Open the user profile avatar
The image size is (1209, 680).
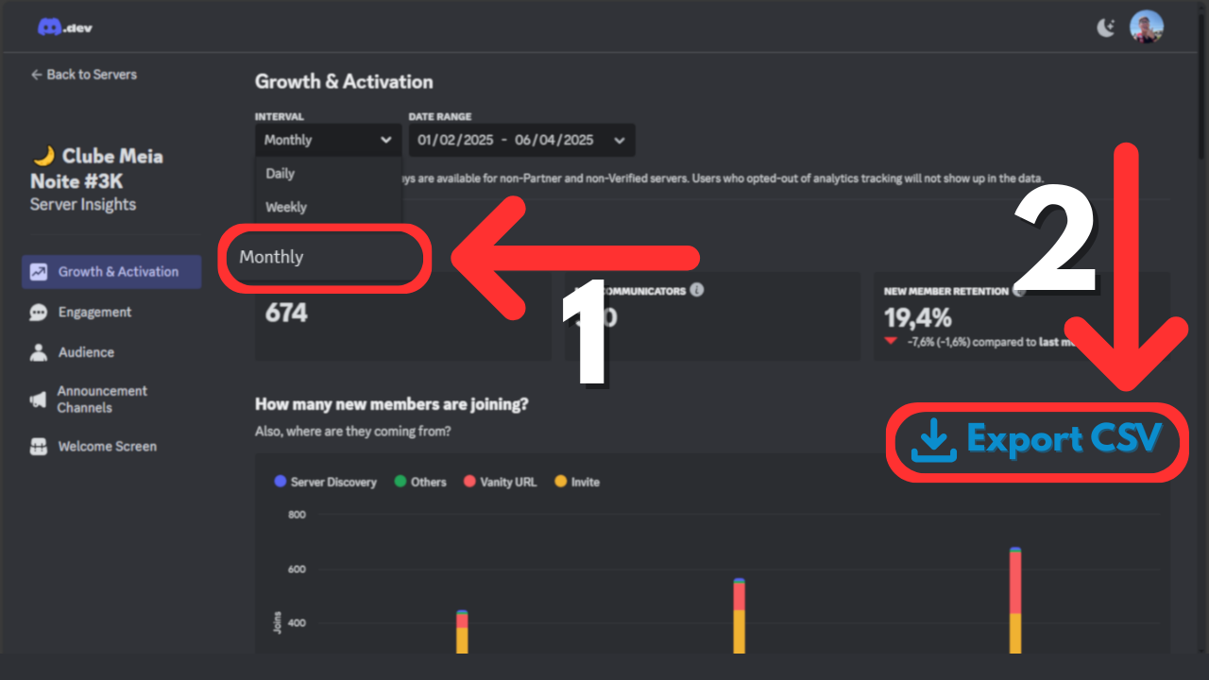coord(1147,26)
